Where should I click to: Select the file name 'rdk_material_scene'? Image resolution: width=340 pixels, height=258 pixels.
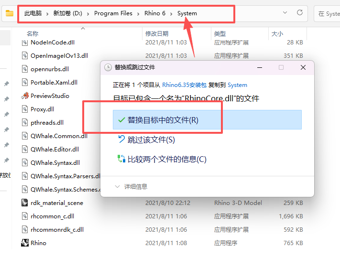[x=57, y=203]
